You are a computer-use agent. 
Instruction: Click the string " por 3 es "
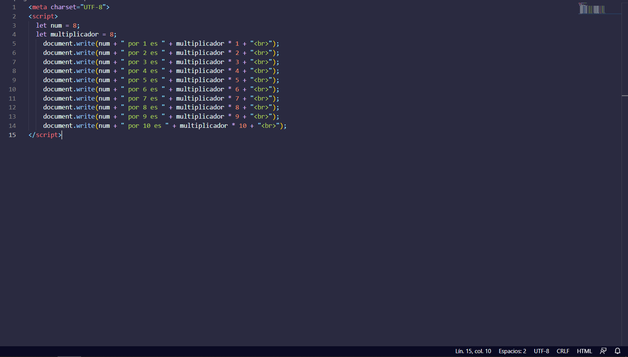[143, 62]
